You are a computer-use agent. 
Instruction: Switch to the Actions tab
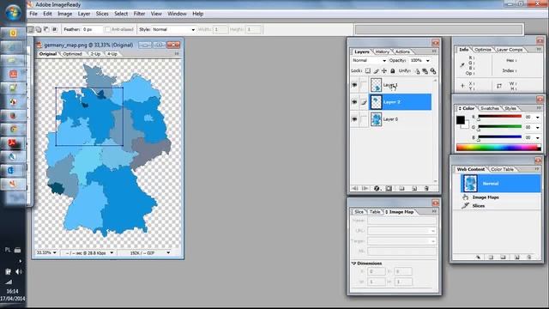click(402, 51)
